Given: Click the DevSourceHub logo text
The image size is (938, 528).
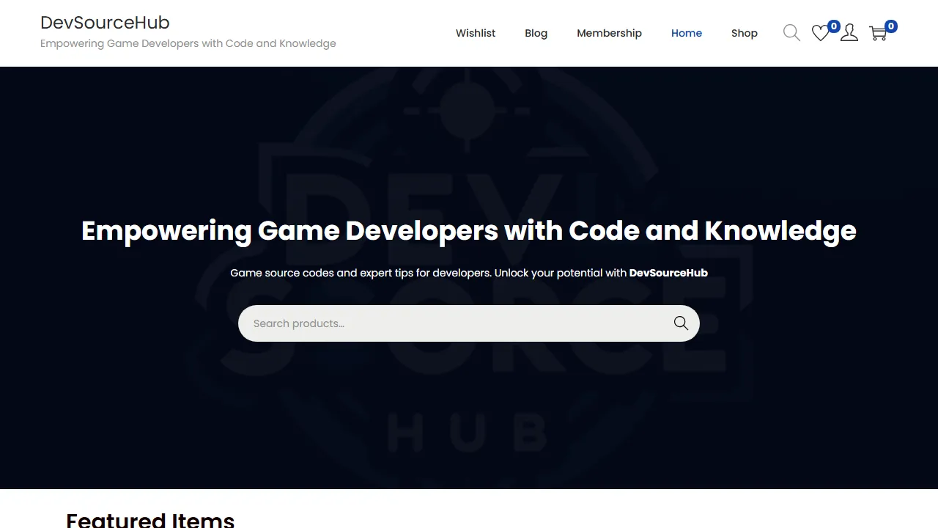Looking at the screenshot, I should point(105,23).
